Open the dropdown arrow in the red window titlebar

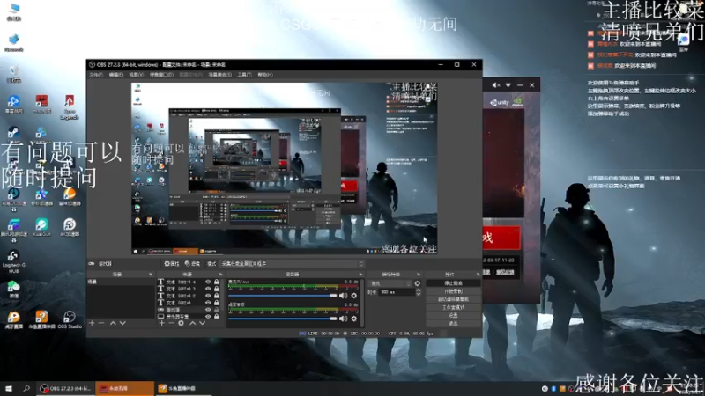point(508,84)
